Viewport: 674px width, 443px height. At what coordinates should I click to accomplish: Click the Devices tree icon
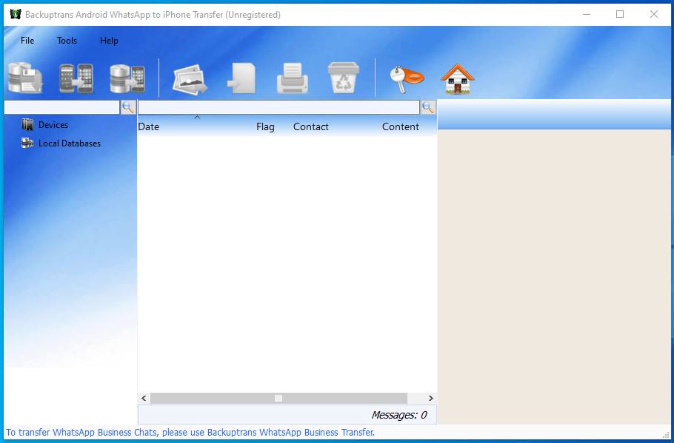coord(27,125)
